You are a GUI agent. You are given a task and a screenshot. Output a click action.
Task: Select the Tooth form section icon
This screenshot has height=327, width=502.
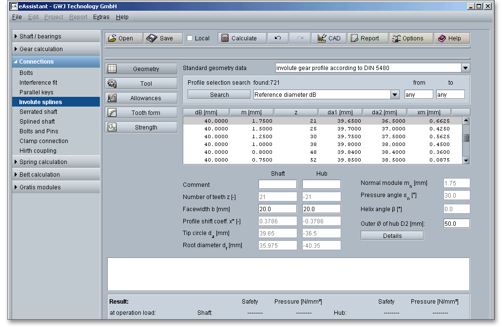point(112,113)
